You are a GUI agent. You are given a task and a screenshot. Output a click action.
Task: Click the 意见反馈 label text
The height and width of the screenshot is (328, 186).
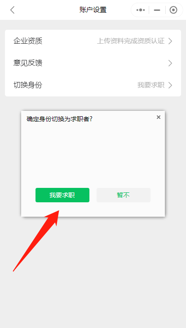28,63
